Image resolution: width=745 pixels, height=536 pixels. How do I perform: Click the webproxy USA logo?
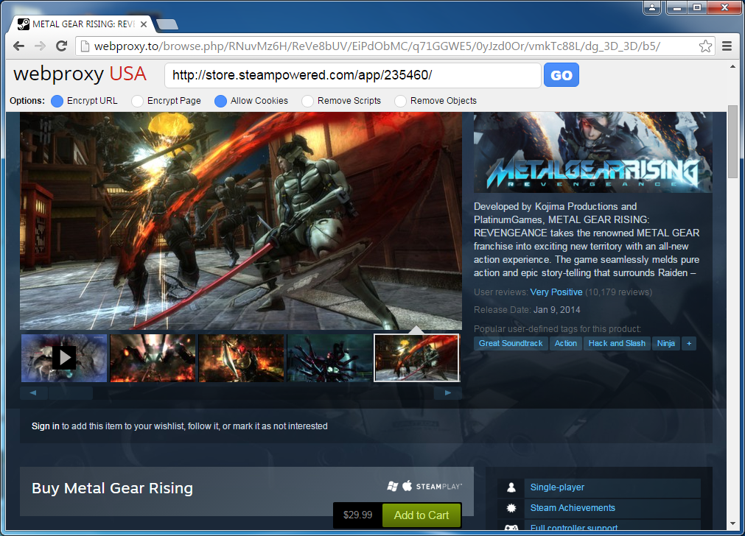point(80,74)
